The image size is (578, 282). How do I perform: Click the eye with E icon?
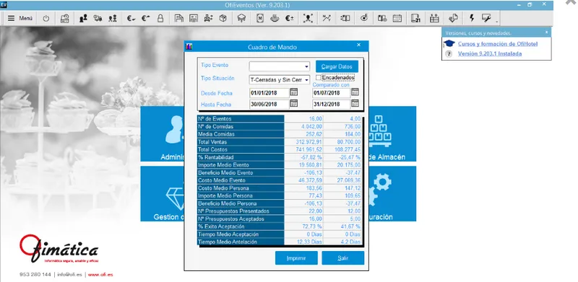[364, 18]
